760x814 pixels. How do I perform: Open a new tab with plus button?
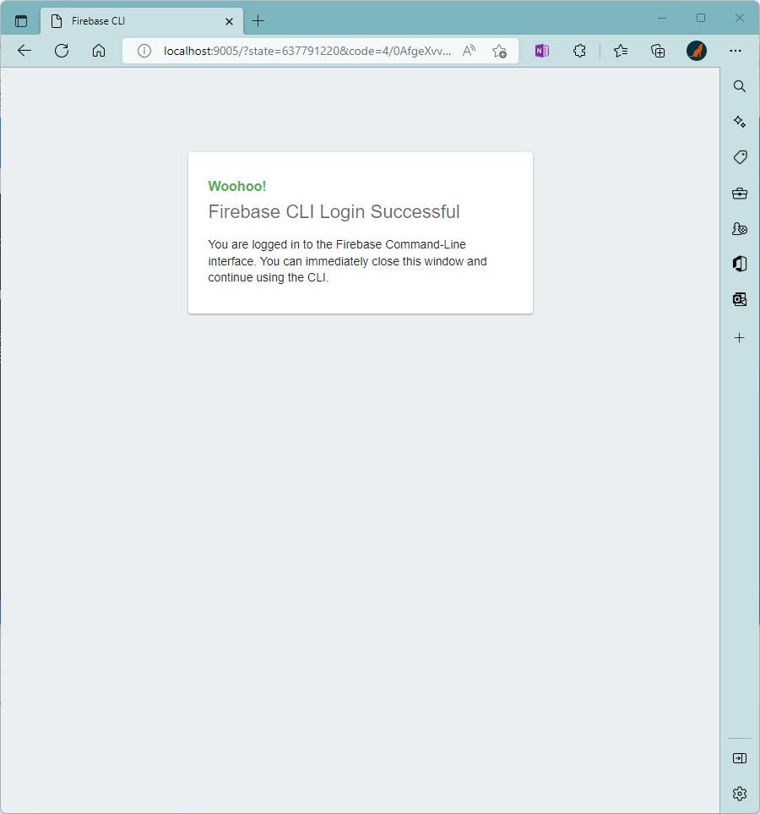coord(258,21)
